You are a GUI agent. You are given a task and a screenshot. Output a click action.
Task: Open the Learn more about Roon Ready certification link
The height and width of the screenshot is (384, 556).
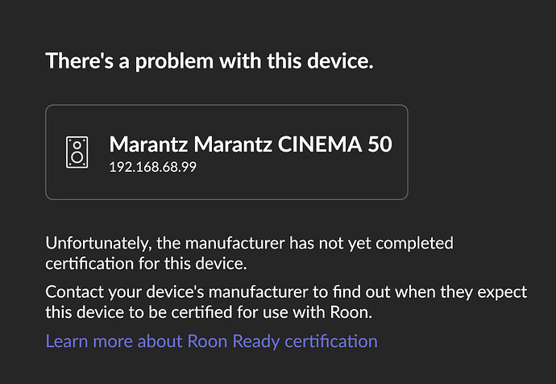point(212,341)
